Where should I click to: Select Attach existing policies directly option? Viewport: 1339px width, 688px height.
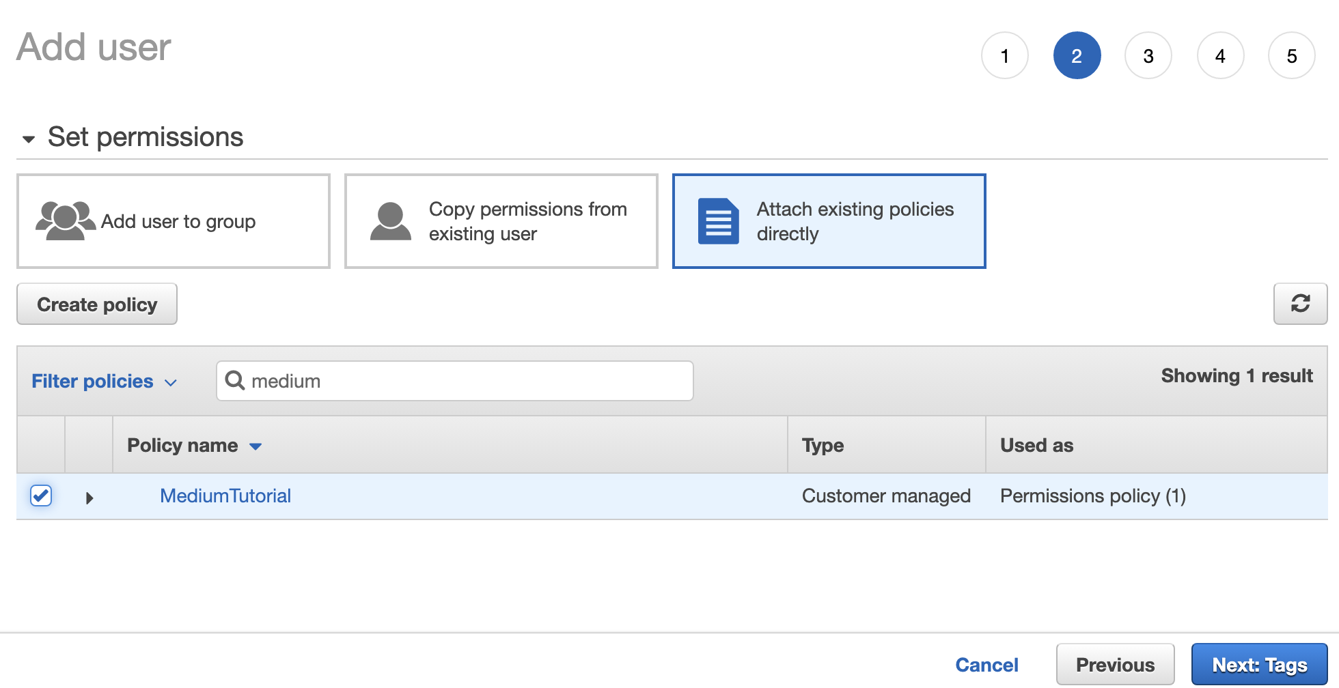(x=829, y=221)
